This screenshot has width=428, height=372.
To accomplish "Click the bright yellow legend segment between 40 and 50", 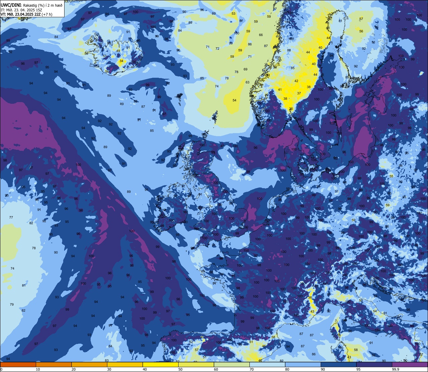I will pyautogui.click(x=160, y=364).
